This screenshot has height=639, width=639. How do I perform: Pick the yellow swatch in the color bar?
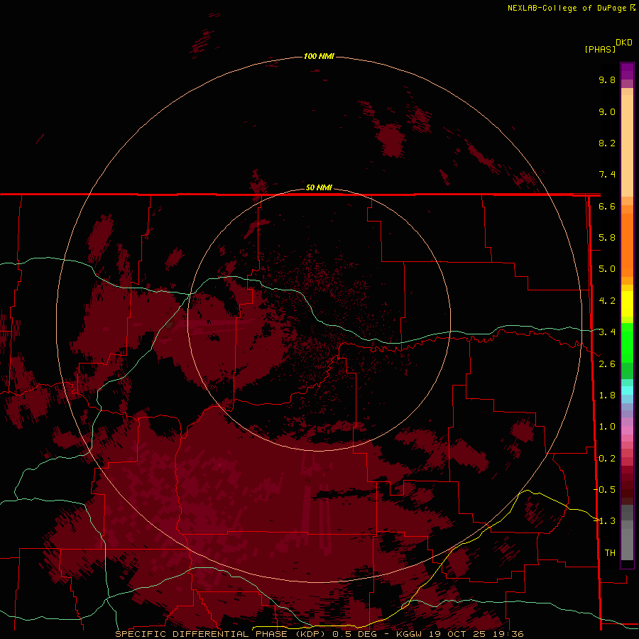coord(627,304)
